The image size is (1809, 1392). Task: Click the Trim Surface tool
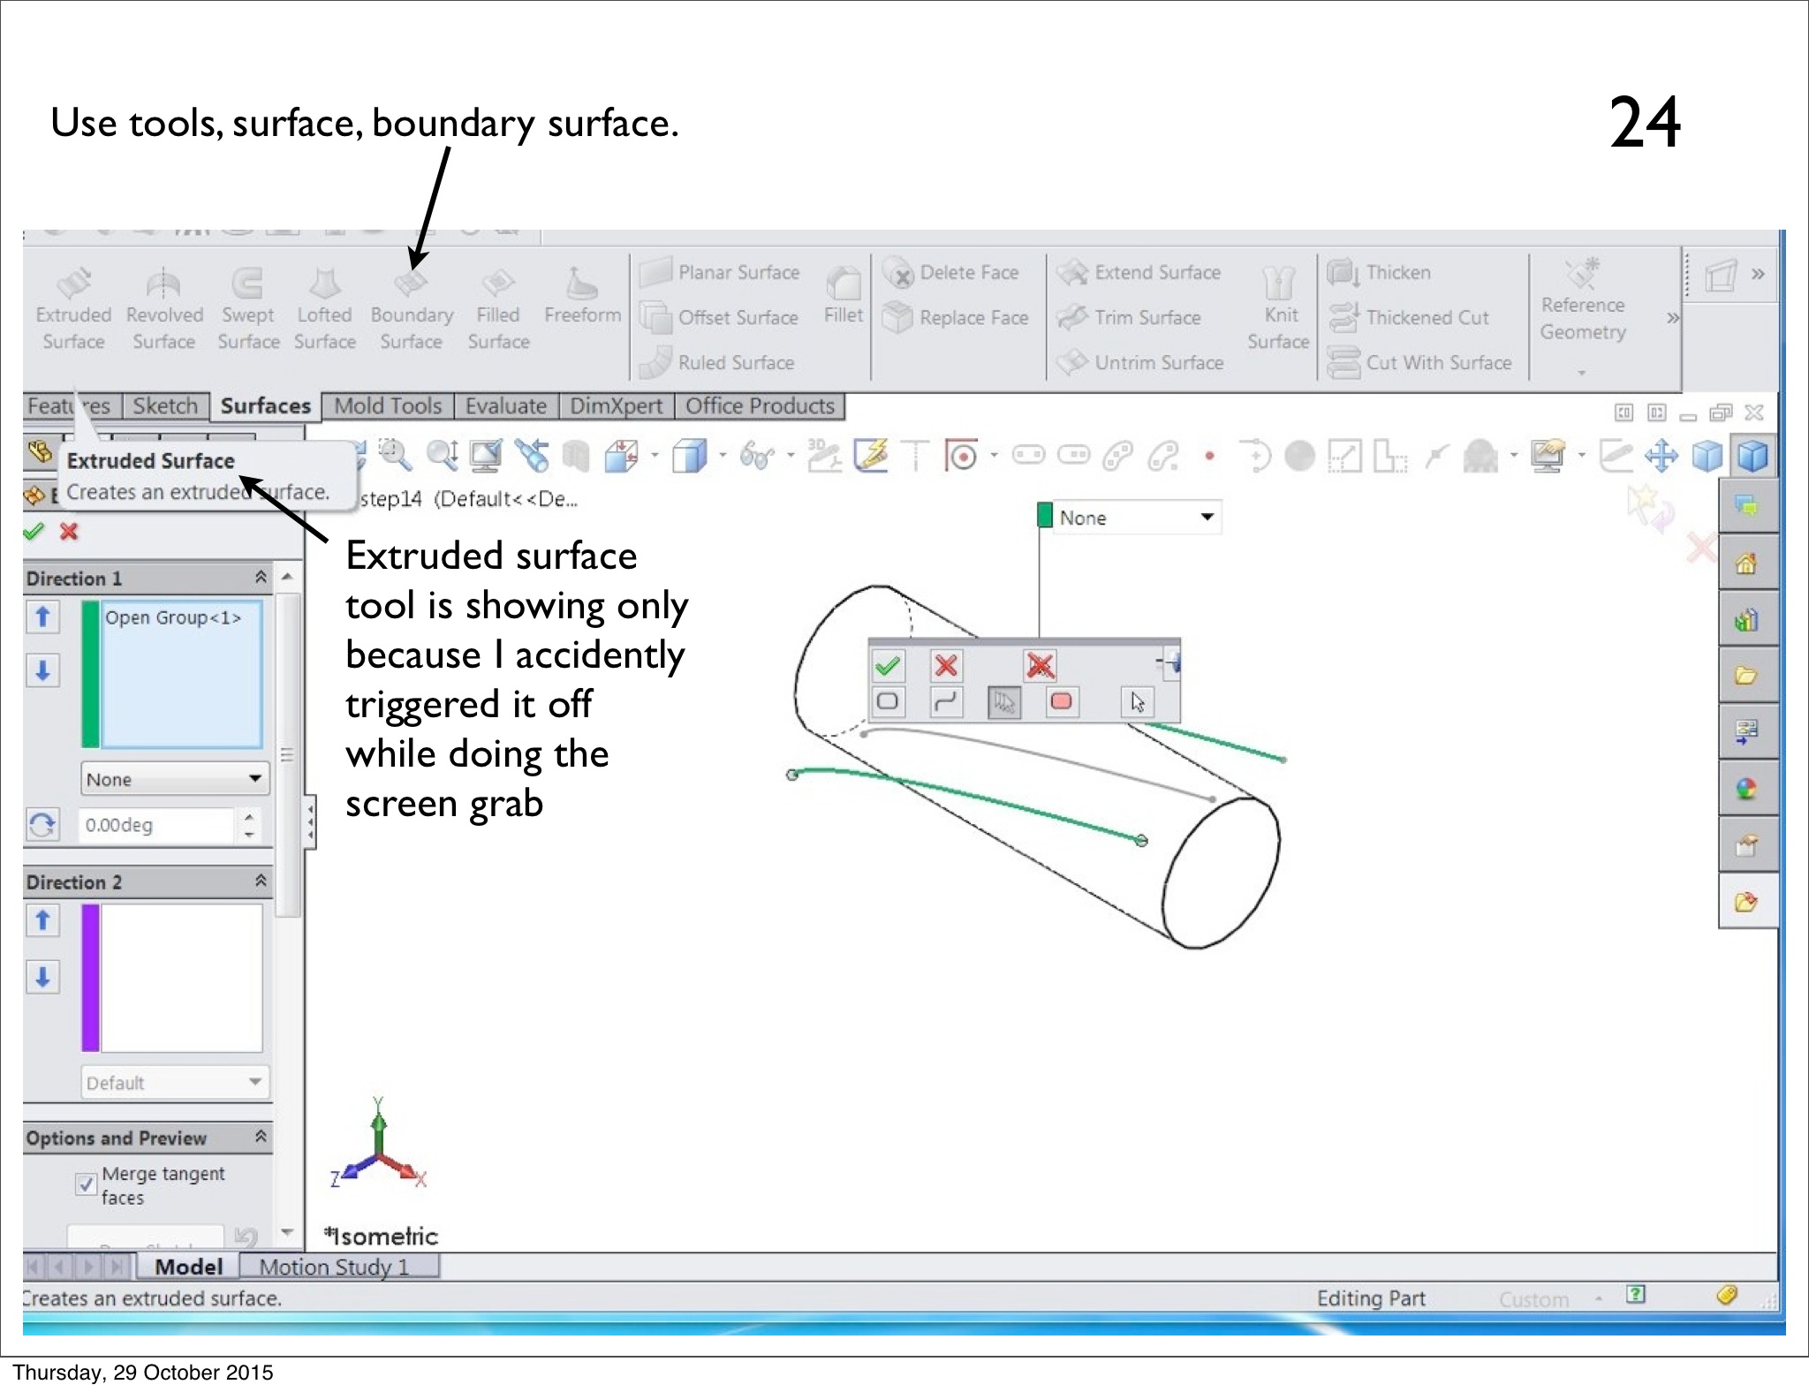pyautogui.click(x=1147, y=318)
